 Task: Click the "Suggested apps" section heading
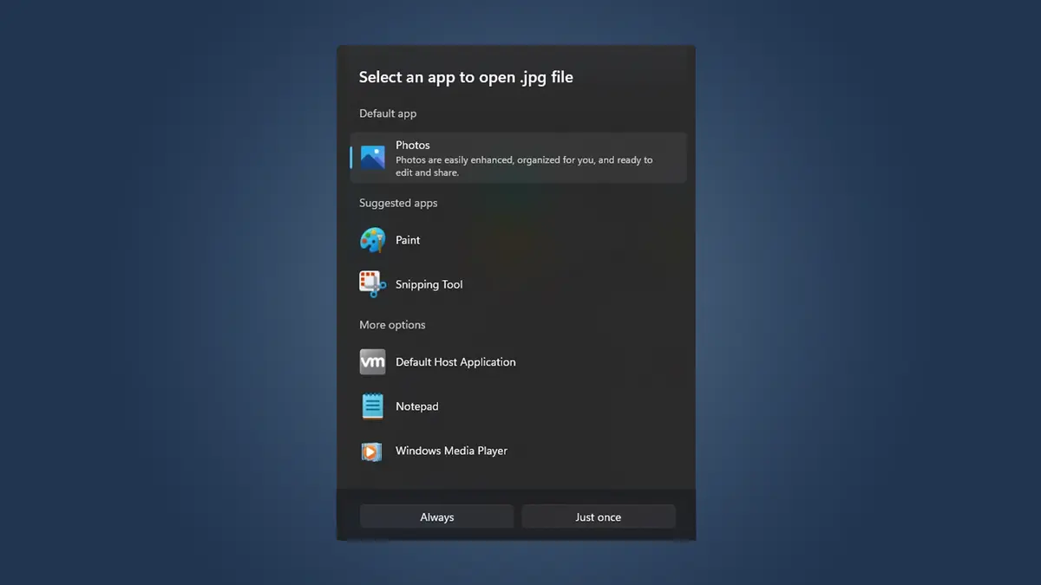pyautogui.click(x=398, y=203)
